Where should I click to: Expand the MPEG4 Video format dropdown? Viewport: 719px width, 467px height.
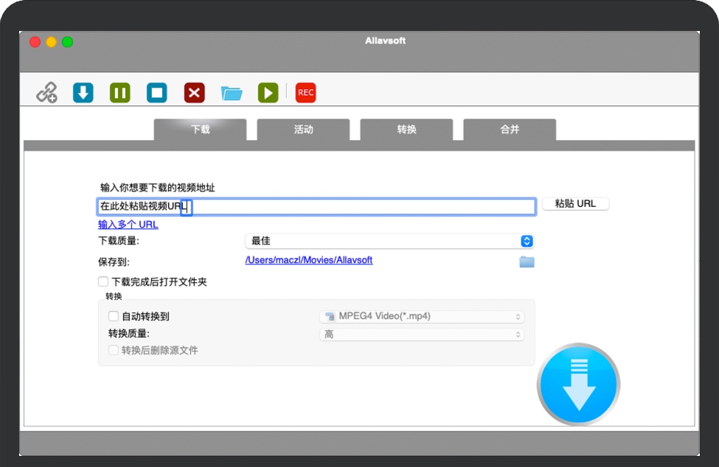tap(422, 317)
